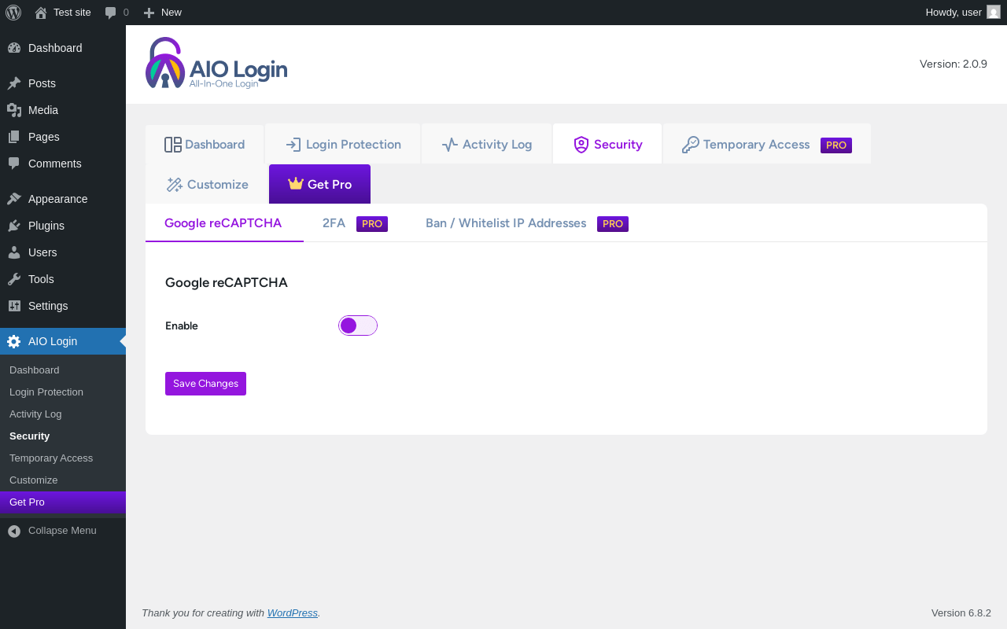Click the home icon beside Test site
The height and width of the screenshot is (629, 1007).
tap(41, 13)
